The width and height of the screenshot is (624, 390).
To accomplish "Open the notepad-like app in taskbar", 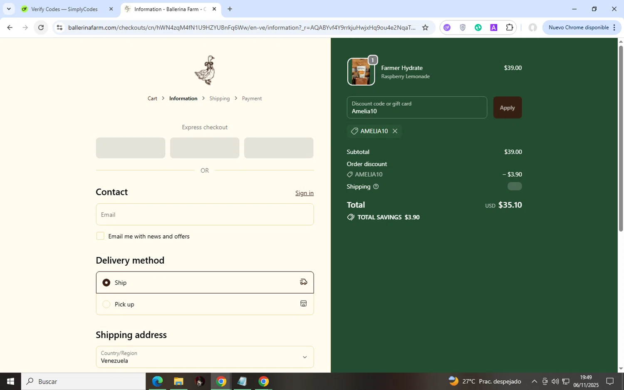I will click(x=242, y=381).
